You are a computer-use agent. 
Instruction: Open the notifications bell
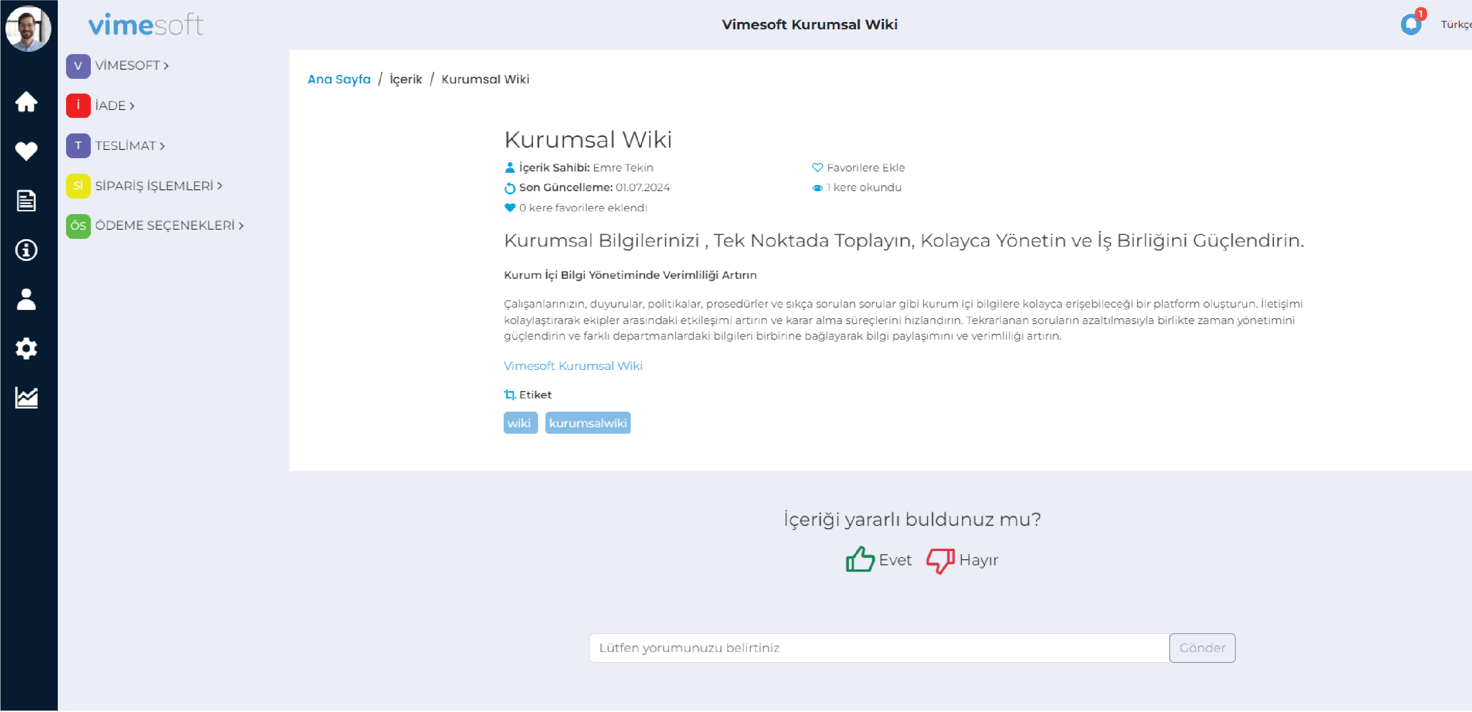(x=1411, y=24)
